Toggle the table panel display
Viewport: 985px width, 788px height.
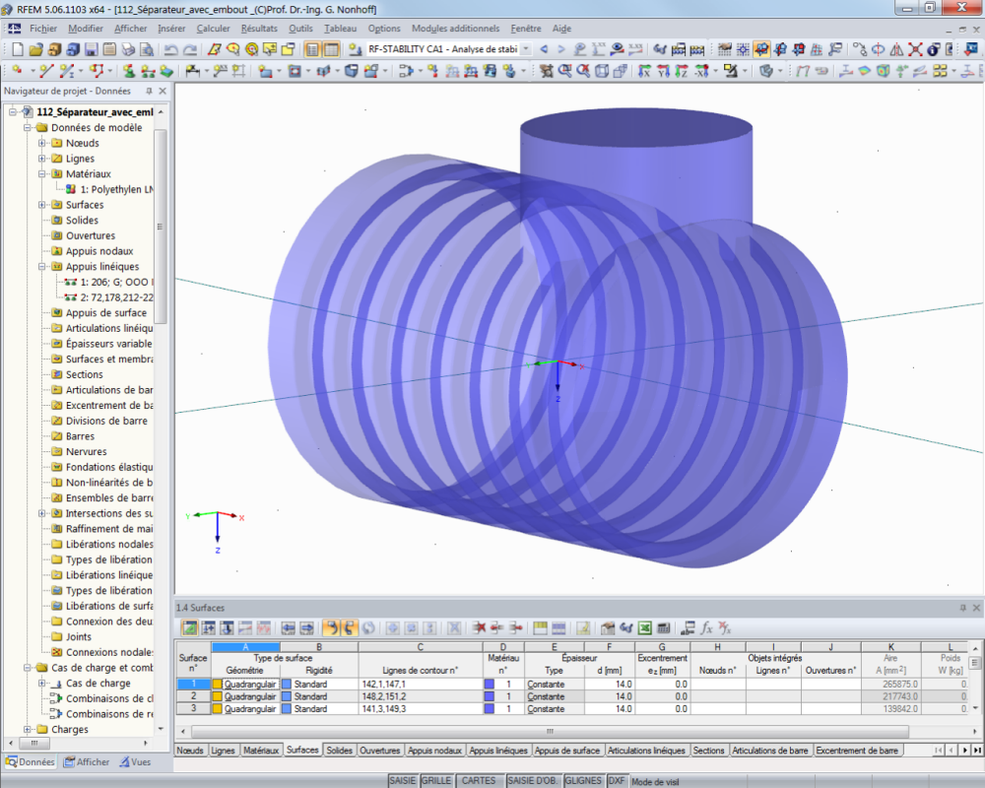pyautogui.click(x=331, y=49)
